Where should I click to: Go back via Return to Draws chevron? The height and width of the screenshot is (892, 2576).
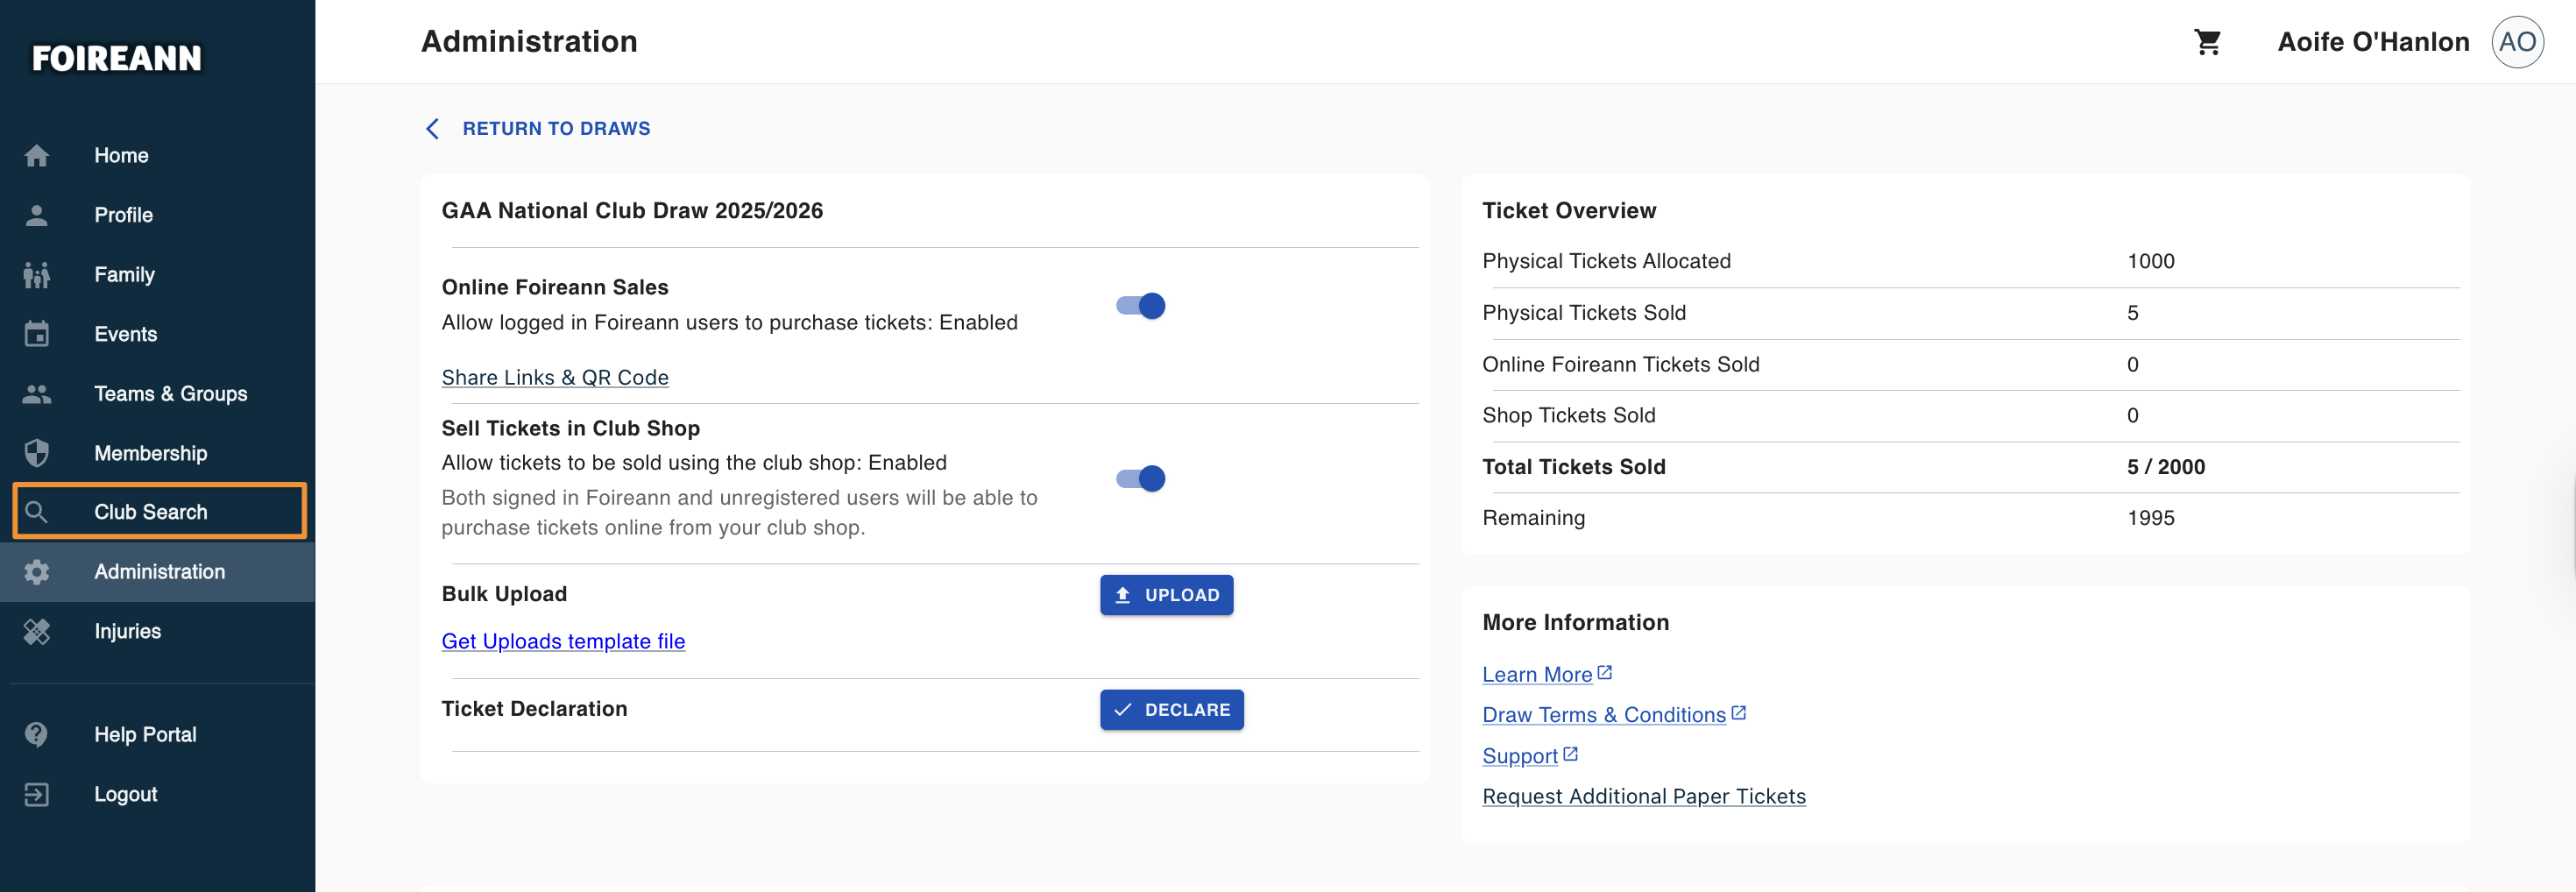click(433, 129)
